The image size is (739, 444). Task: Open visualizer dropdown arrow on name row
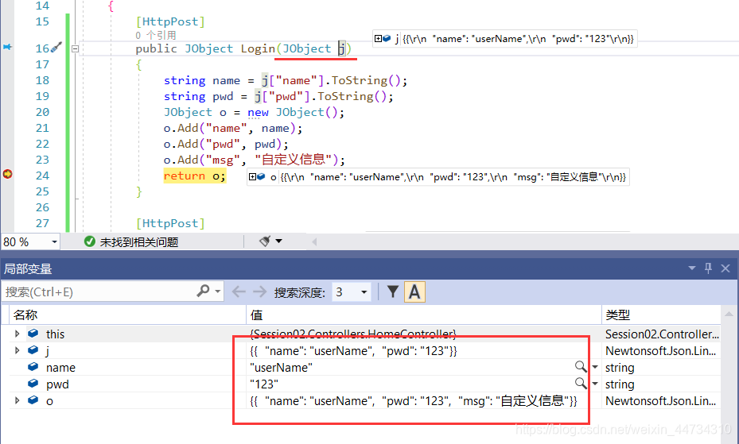tap(595, 367)
